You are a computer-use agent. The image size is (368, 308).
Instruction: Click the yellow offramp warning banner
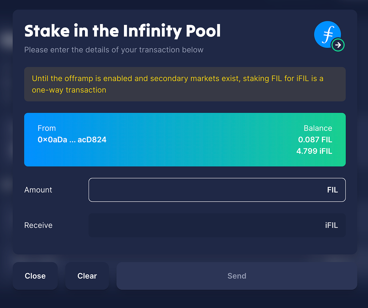pos(185,84)
